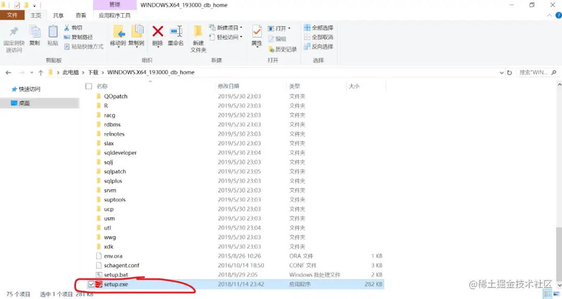Select the rdbms folder
This screenshot has width=562, height=299.
(112, 125)
